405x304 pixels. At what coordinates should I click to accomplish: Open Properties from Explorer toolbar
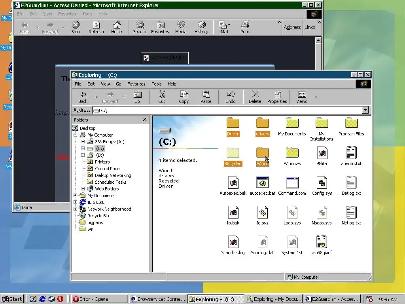[277, 97]
